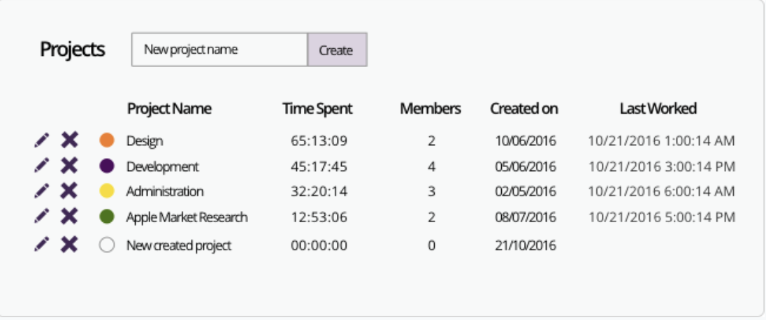Delete the Apple Market Research project
This screenshot has height=320, width=766.
tap(68, 217)
